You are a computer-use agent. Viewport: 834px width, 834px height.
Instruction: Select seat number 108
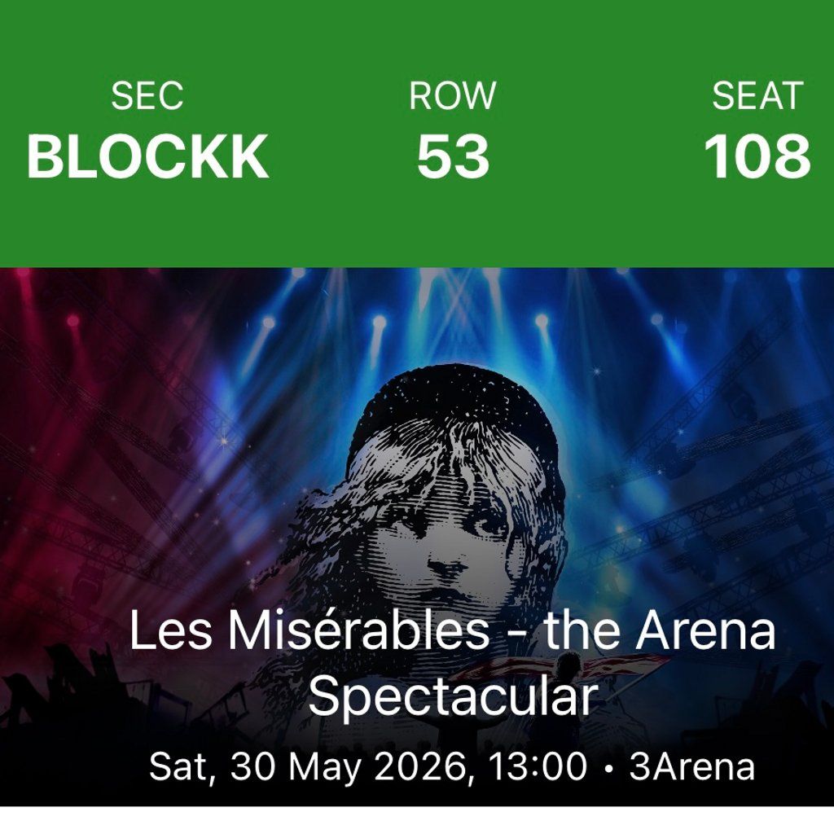coord(757,156)
